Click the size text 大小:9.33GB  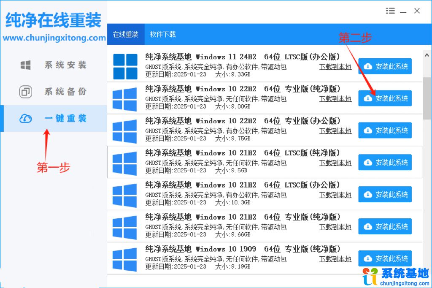(233, 74)
